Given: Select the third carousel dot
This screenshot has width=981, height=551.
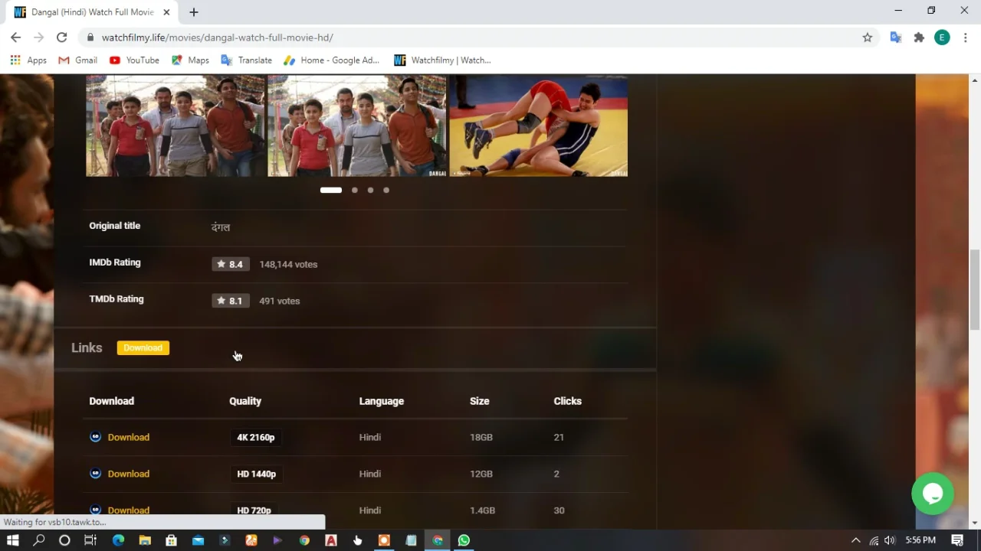Looking at the screenshot, I should 370,190.
